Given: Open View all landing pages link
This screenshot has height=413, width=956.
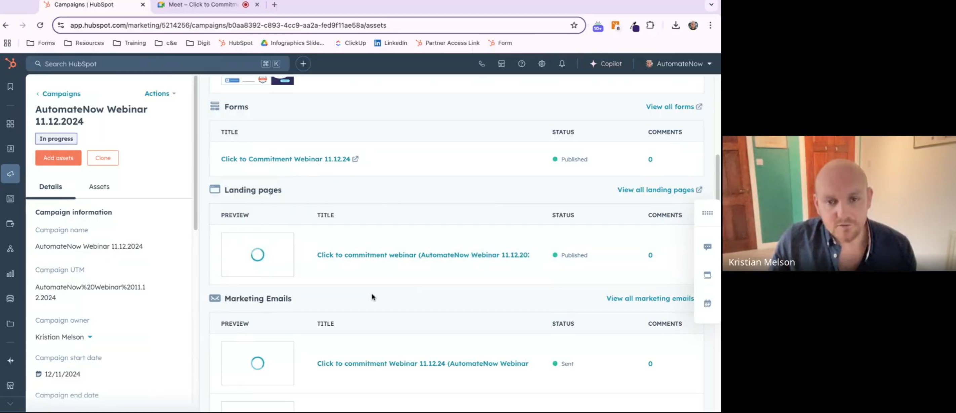Looking at the screenshot, I should (x=660, y=190).
